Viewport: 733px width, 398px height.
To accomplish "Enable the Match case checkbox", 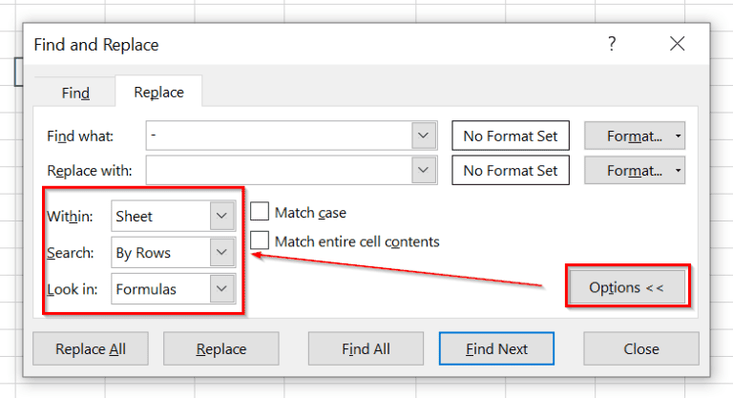I will click(x=260, y=211).
